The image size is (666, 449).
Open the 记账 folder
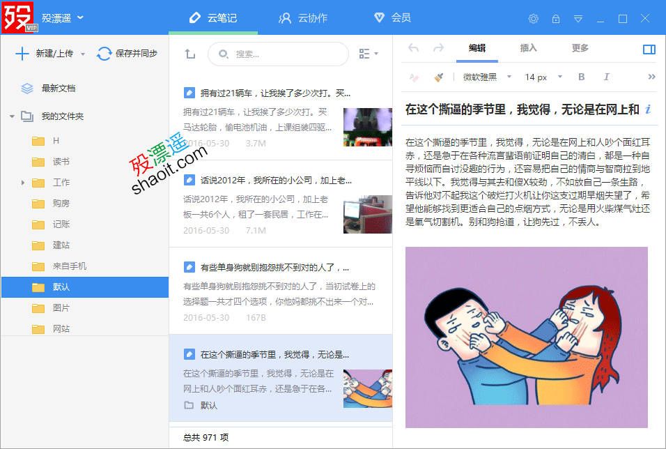click(x=61, y=224)
